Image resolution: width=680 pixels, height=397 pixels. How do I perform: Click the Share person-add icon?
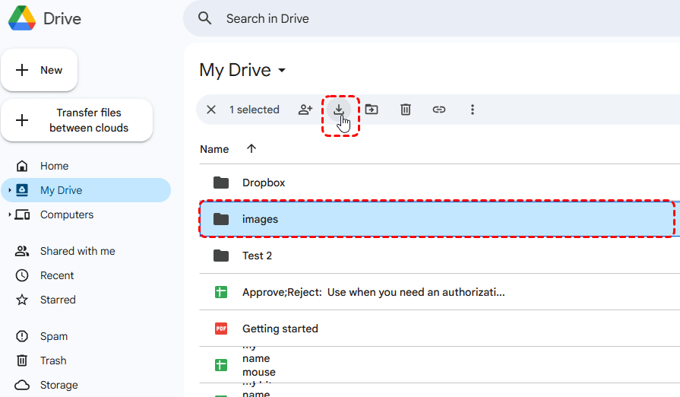[305, 110]
